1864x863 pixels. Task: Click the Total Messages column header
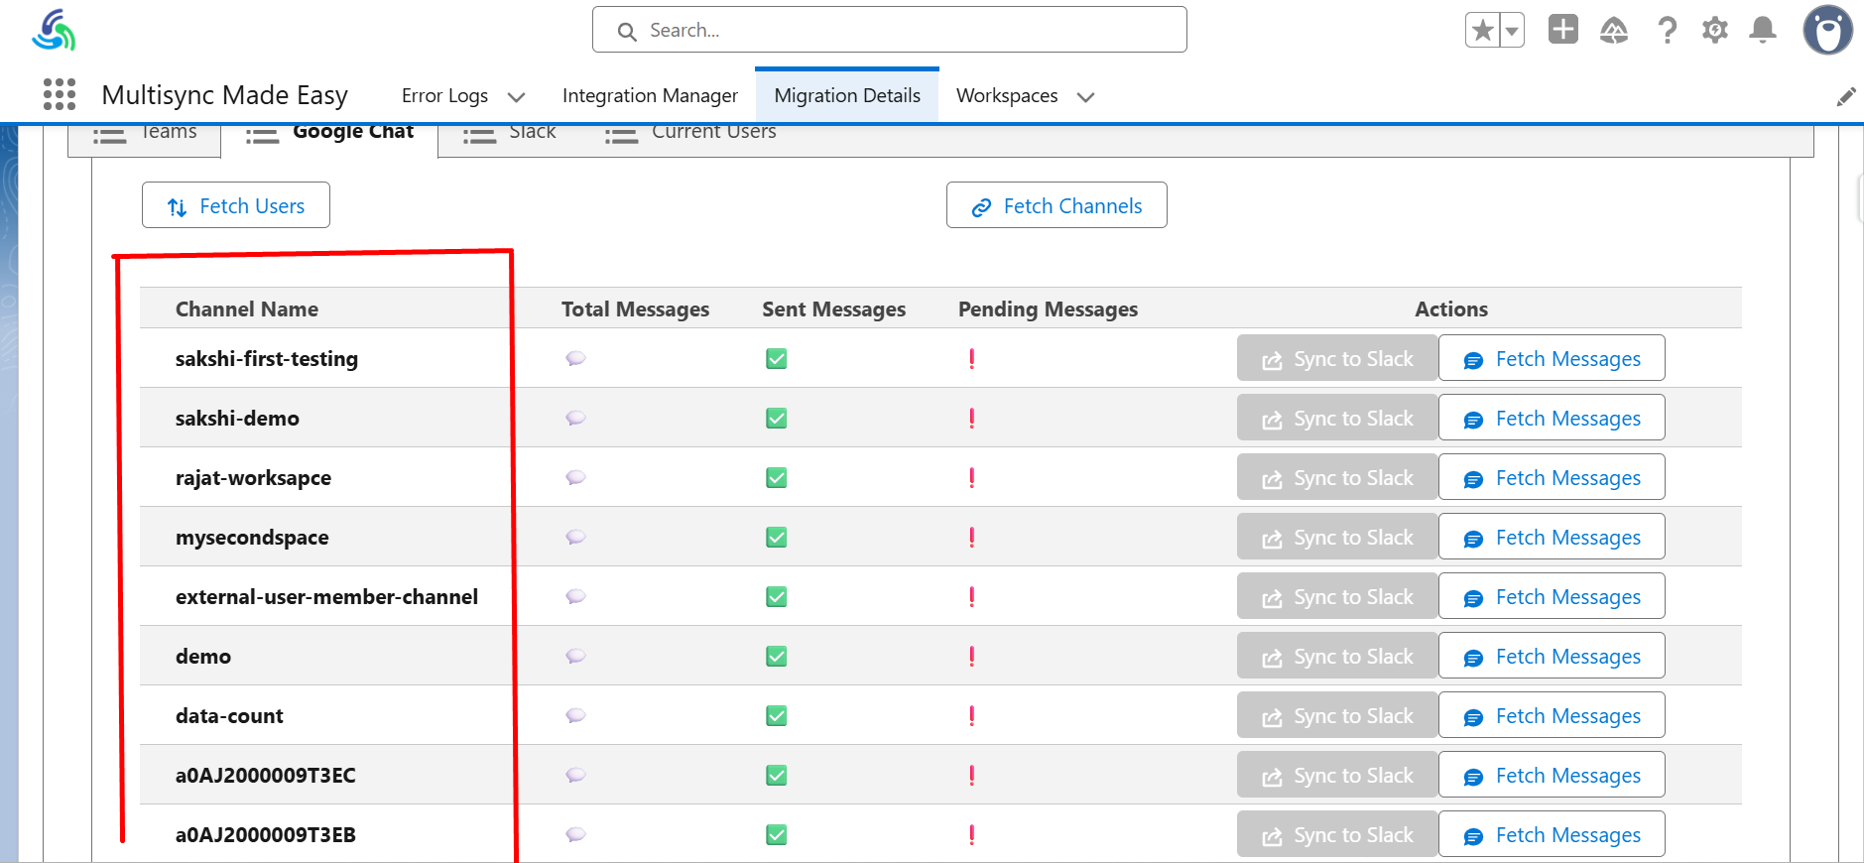tap(635, 308)
